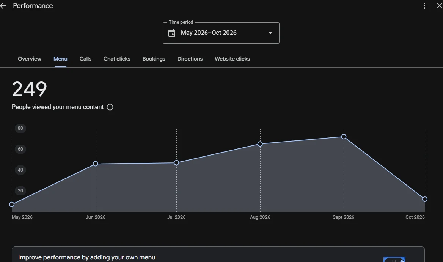Click the 80 y-axis label
Screen dimensions: 443x262
pos(20,128)
